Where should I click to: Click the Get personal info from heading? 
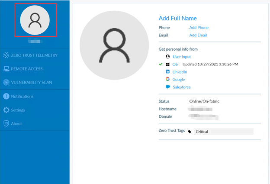point(178,49)
